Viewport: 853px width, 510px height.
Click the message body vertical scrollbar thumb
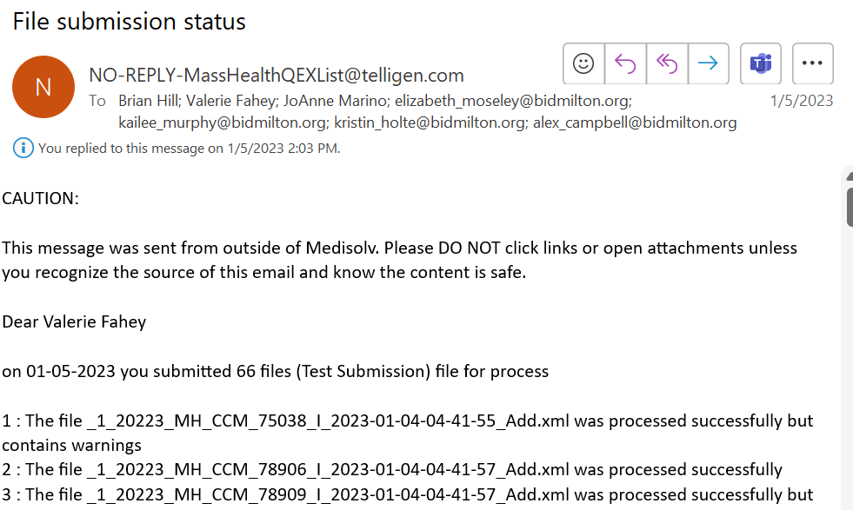tap(850, 207)
